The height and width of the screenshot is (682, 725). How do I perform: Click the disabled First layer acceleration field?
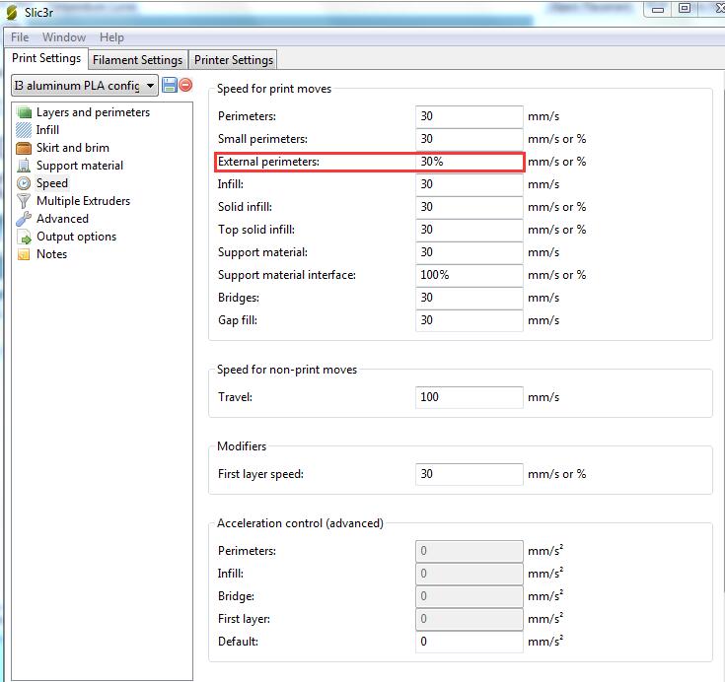click(470, 619)
